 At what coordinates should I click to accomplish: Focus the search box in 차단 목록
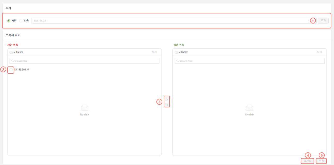[x=84, y=61]
